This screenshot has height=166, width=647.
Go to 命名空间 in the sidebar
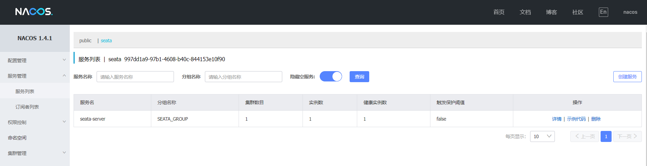pos(17,137)
